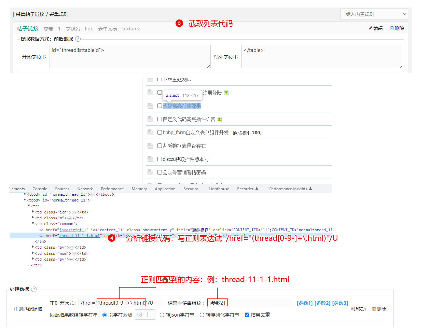
Task: Open the thread 公众号营销看帖密码
Action: [x=184, y=172]
